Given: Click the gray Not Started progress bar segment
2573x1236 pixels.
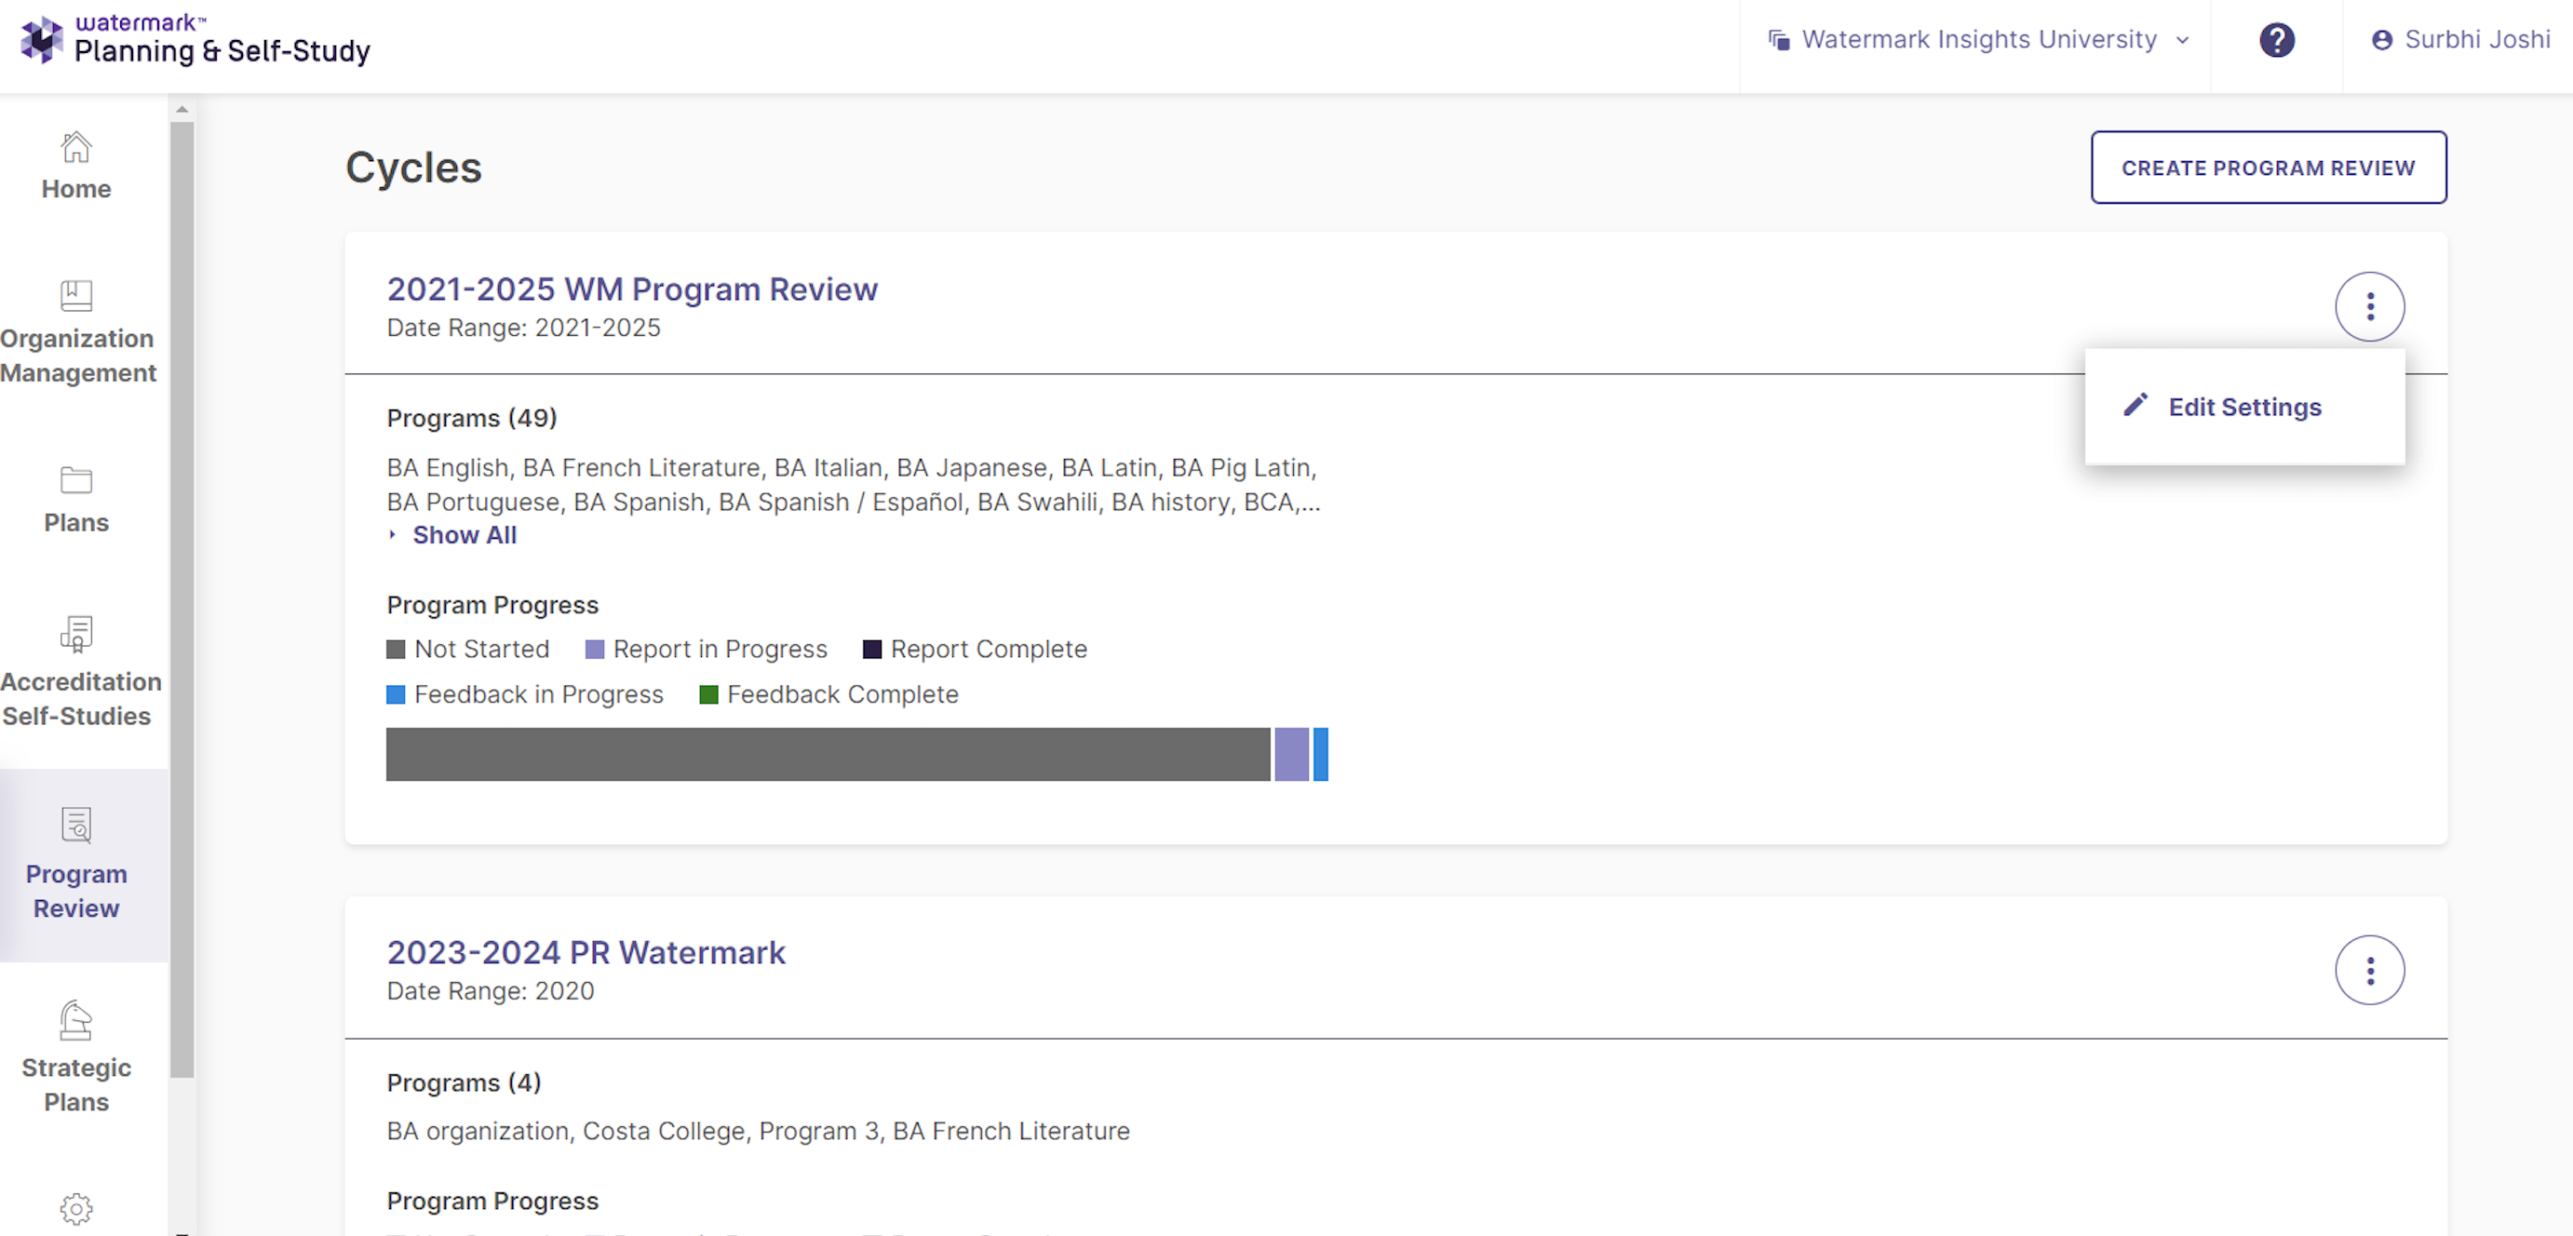Looking at the screenshot, I should pyautogui.click(x=828, y=754).
